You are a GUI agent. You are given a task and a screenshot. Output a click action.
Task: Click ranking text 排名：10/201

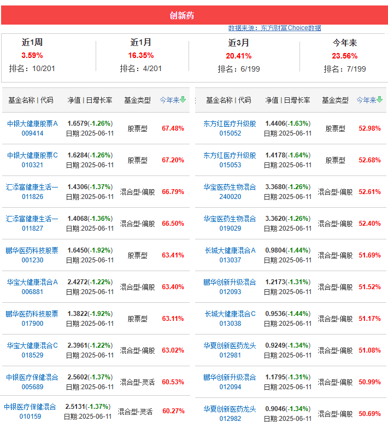32,69
